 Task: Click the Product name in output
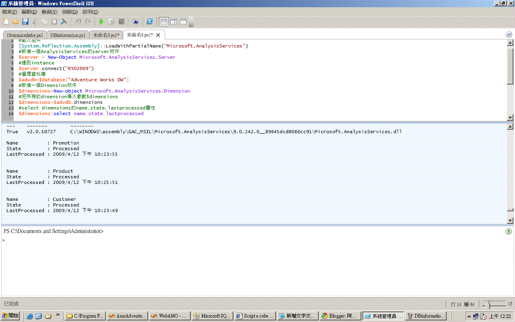point(63,171)
